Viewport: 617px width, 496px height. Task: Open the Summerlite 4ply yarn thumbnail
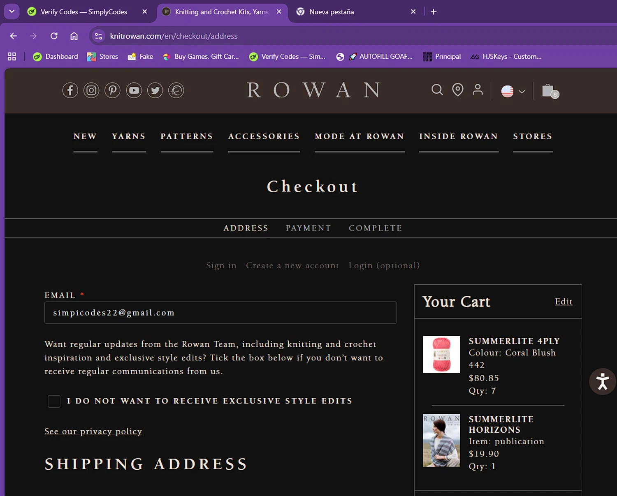441,354
